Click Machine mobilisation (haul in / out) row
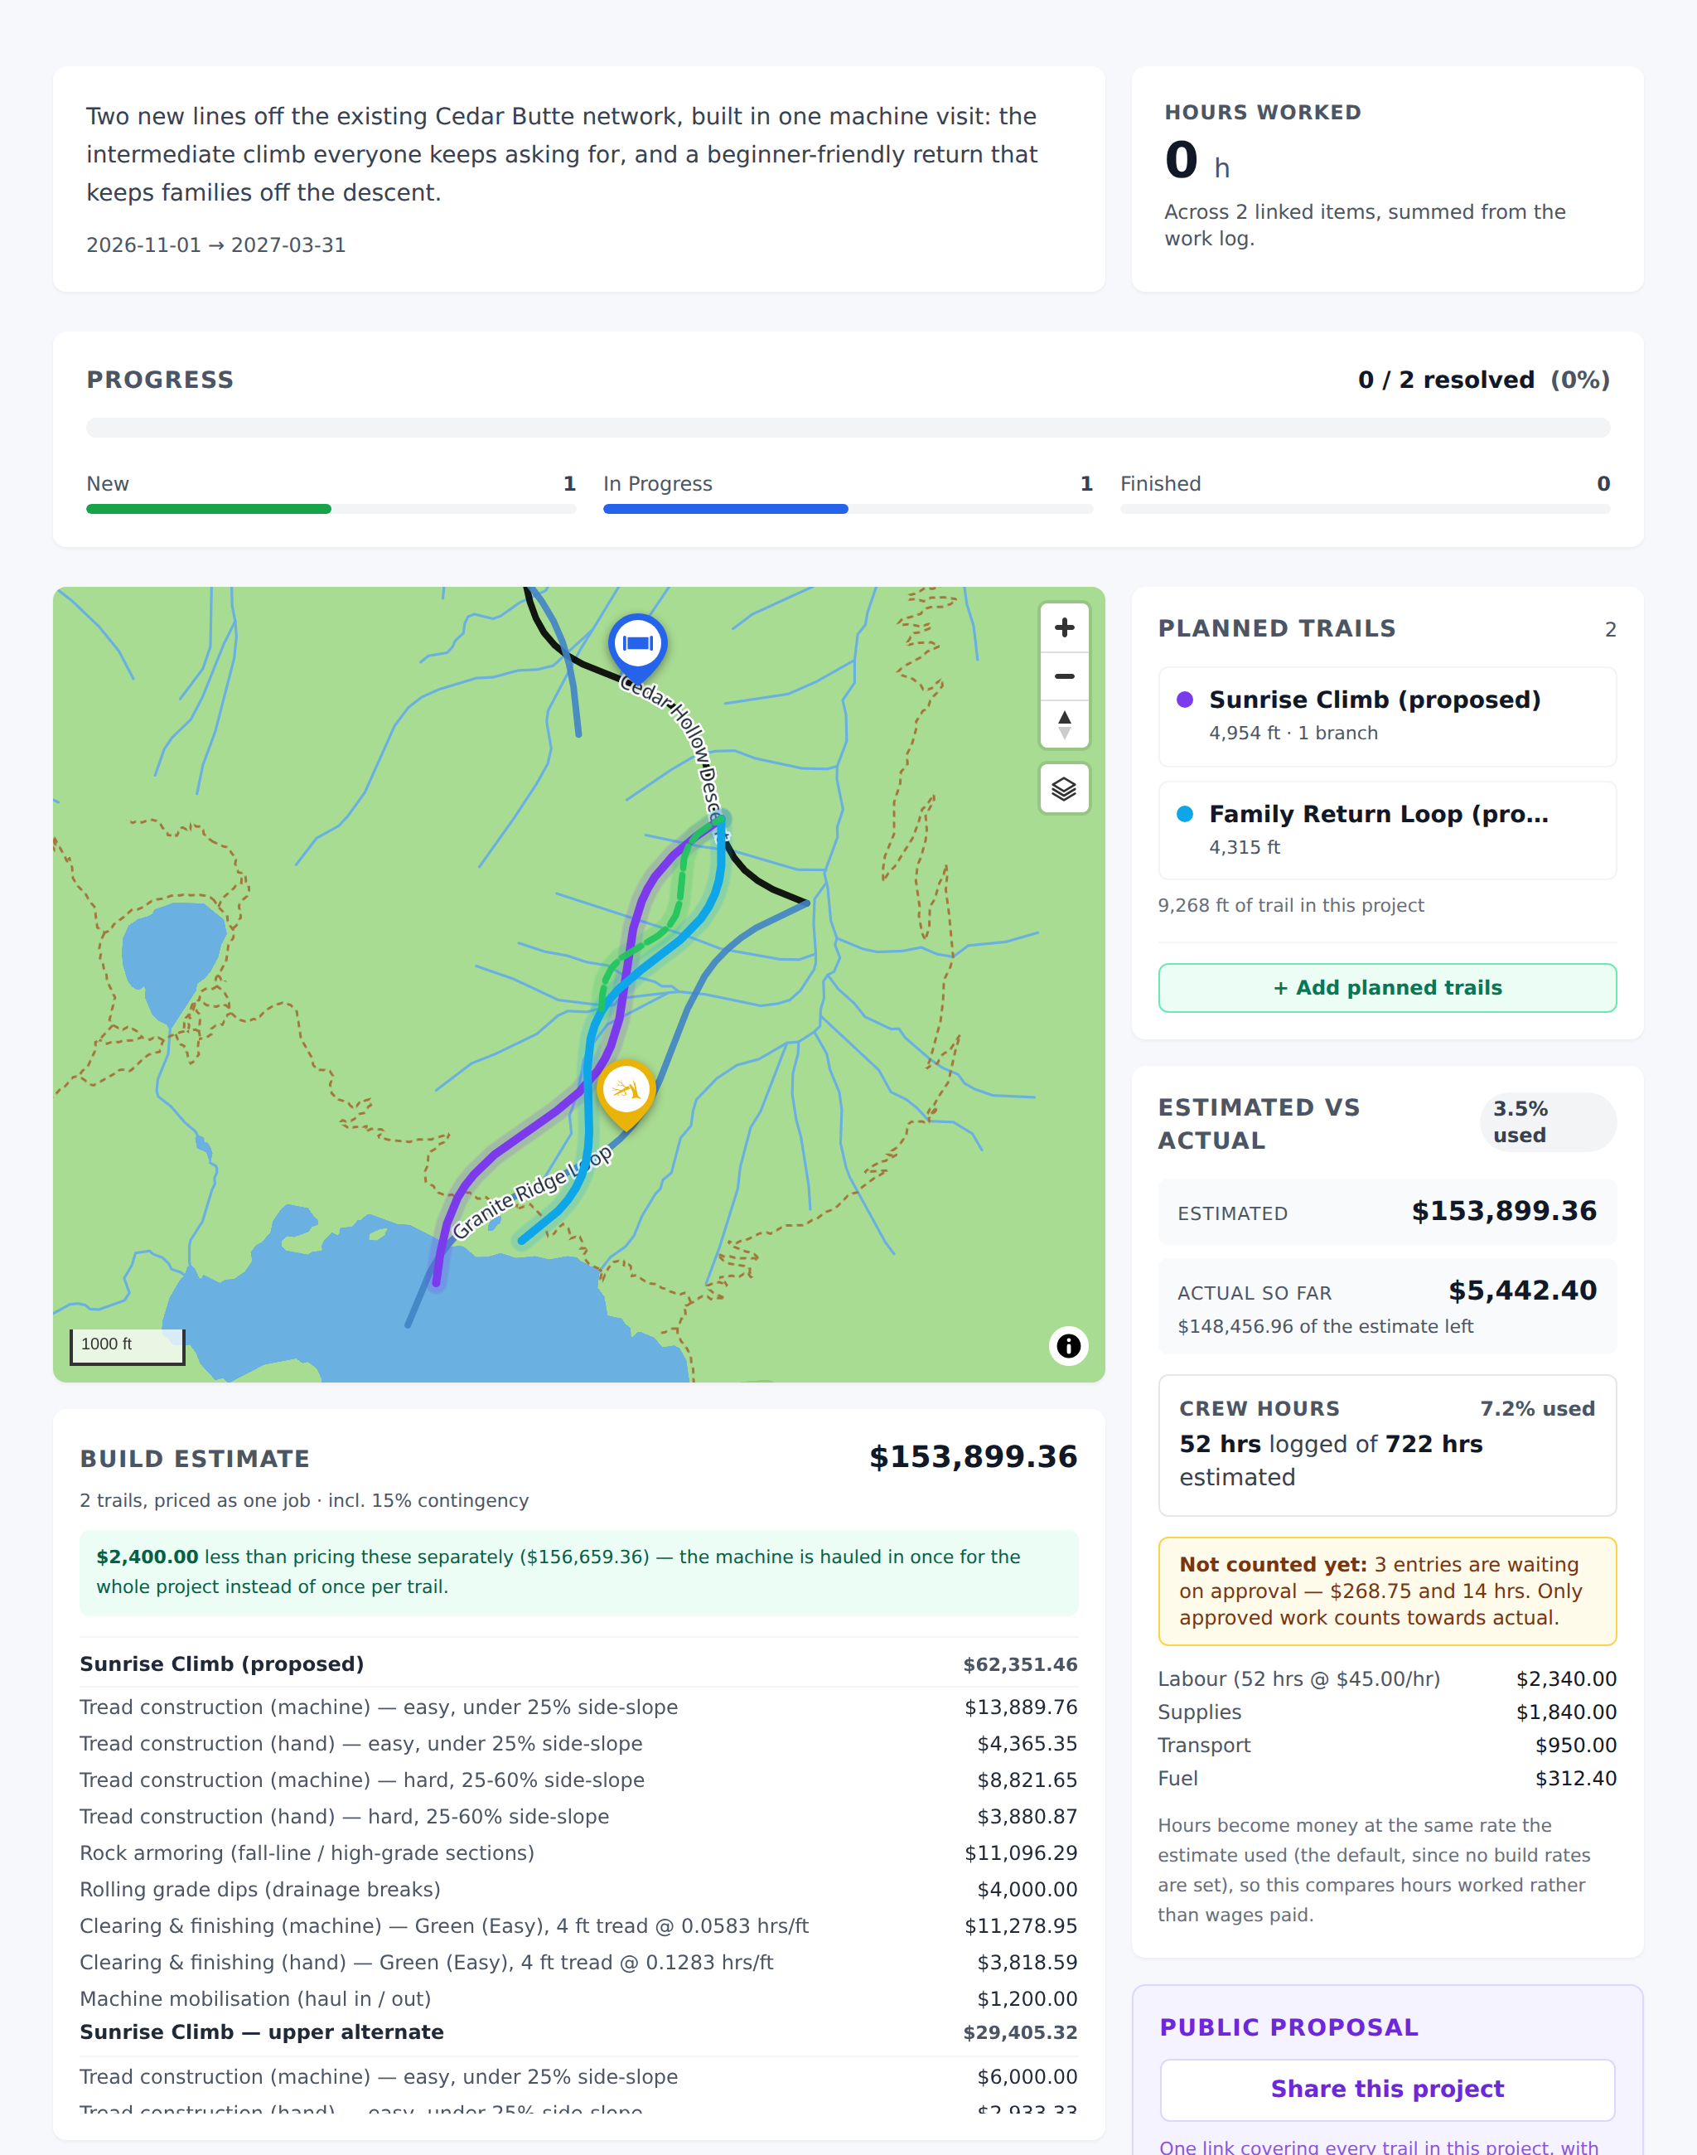Screen dimensions: 1697x2155 578,1999
